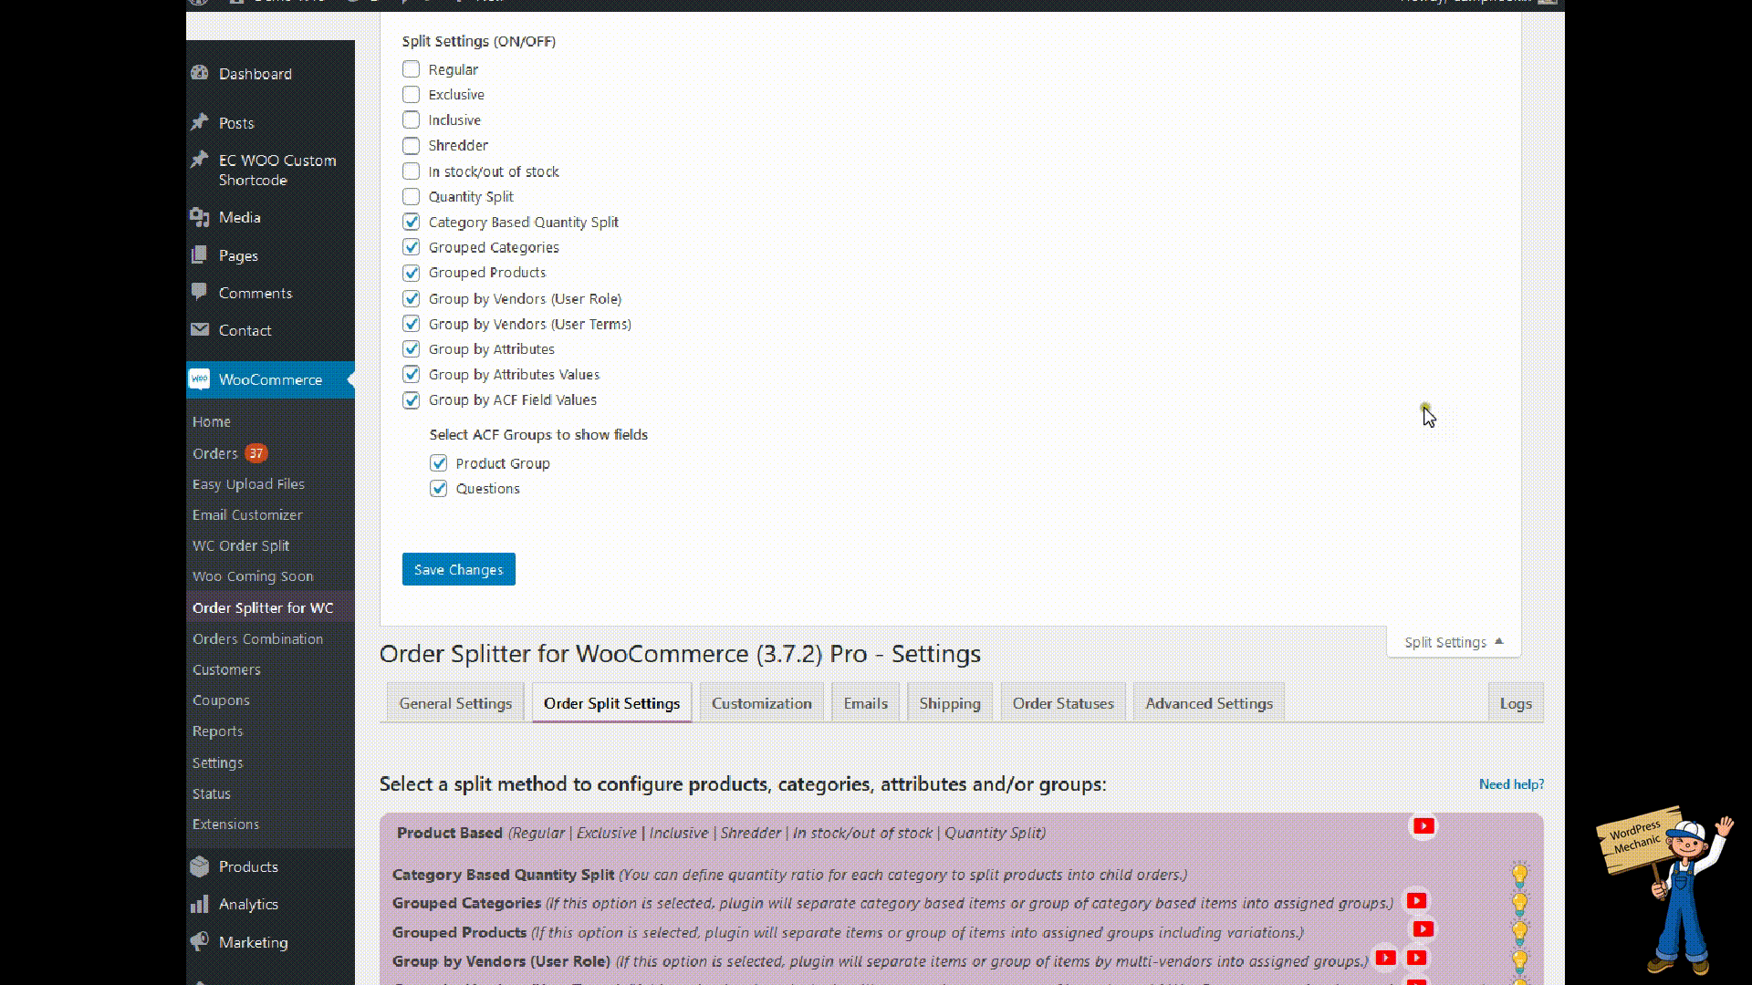
Task: Enable the Quantity Split checkbox
Action: 412,196
